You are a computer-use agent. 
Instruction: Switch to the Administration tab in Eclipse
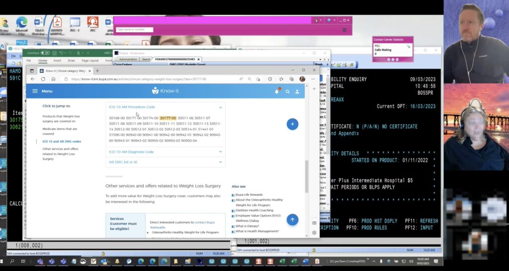(x=128, y=59)
